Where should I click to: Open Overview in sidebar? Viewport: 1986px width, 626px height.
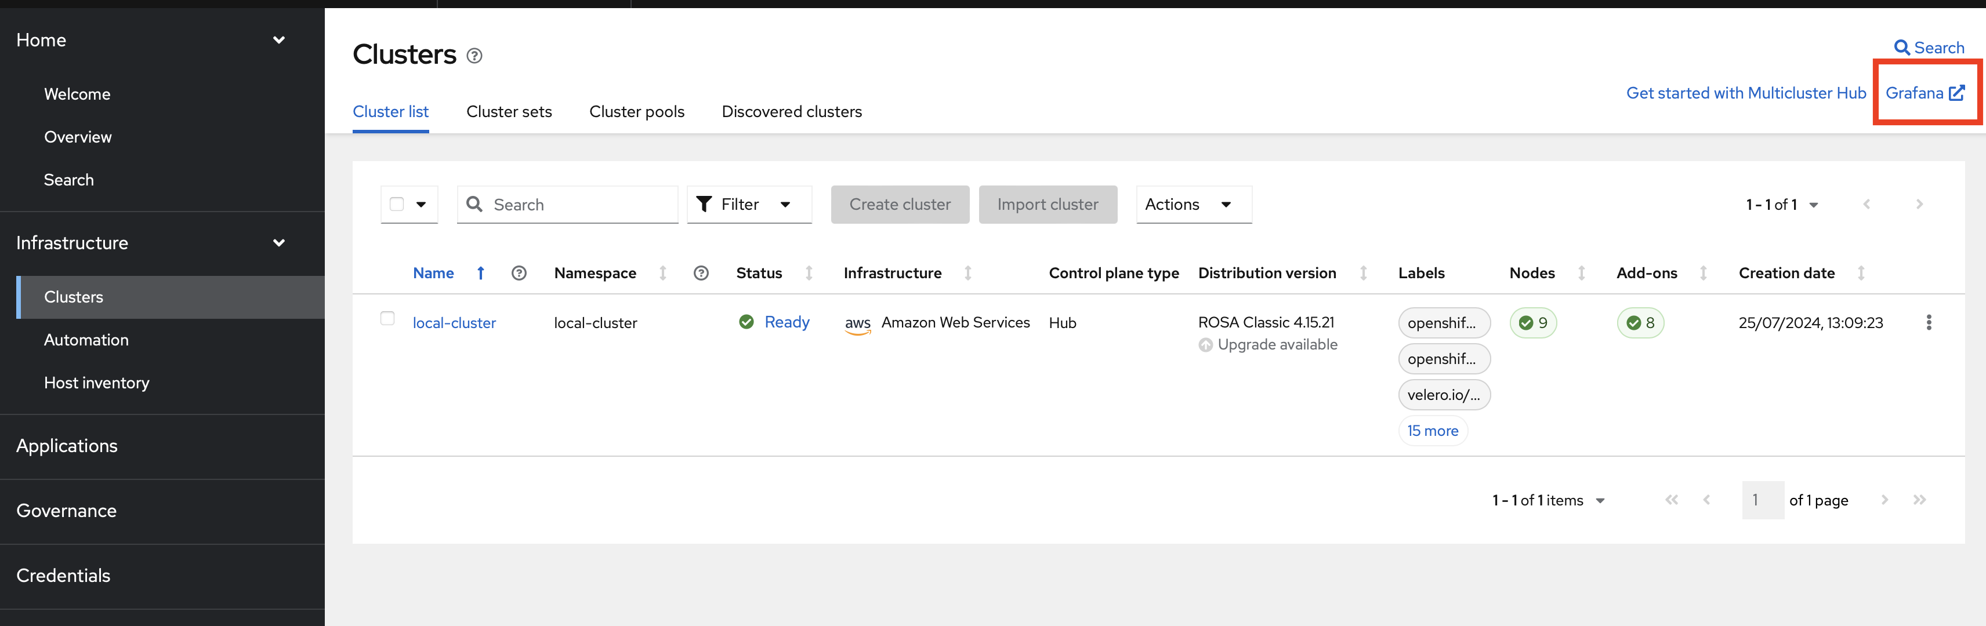tap(78, 137)
